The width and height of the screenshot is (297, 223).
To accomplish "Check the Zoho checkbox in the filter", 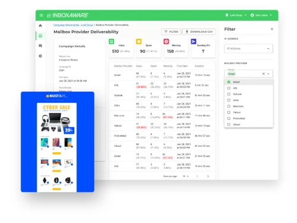I will (x=229, y=100).
